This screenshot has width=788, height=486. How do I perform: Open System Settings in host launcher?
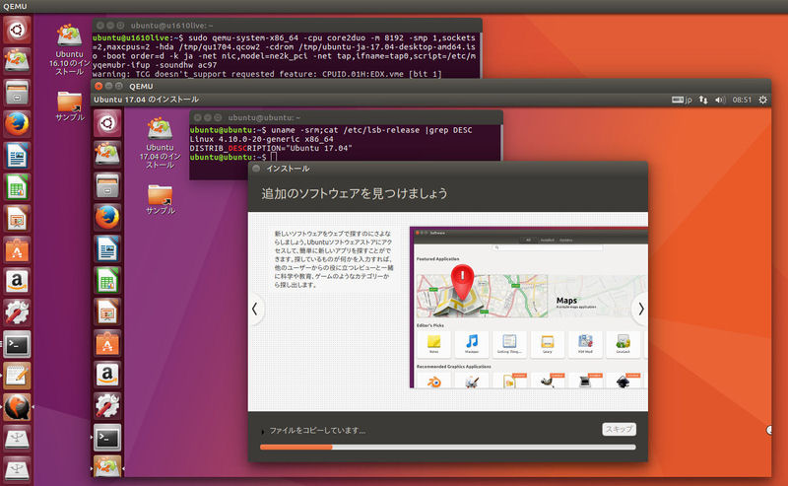[17, 312]
